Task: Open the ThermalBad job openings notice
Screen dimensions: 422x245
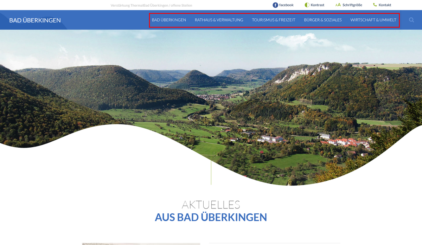Action: click(x=151, y=5)
